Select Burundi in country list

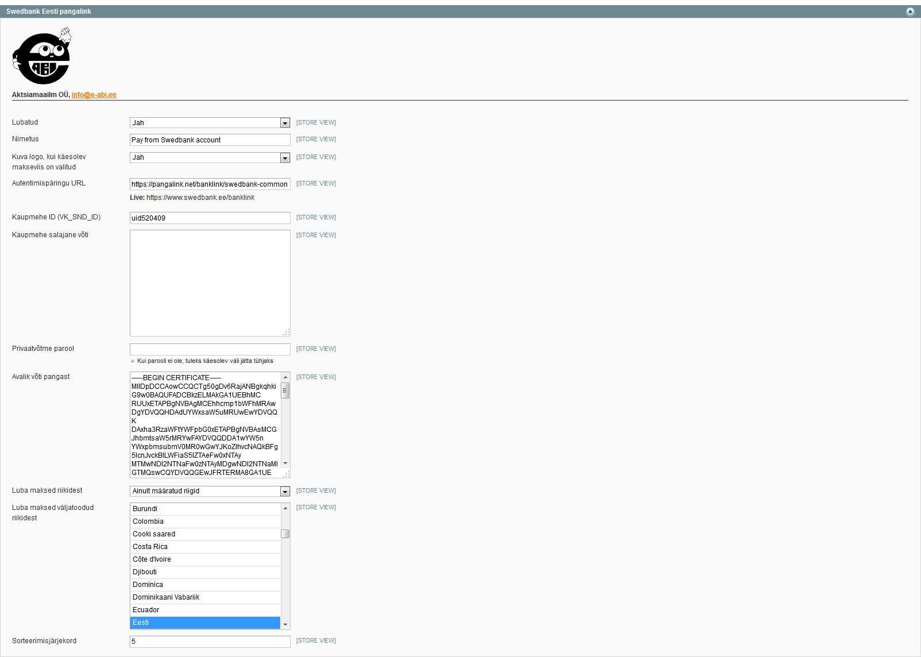[x=206, y=509]
